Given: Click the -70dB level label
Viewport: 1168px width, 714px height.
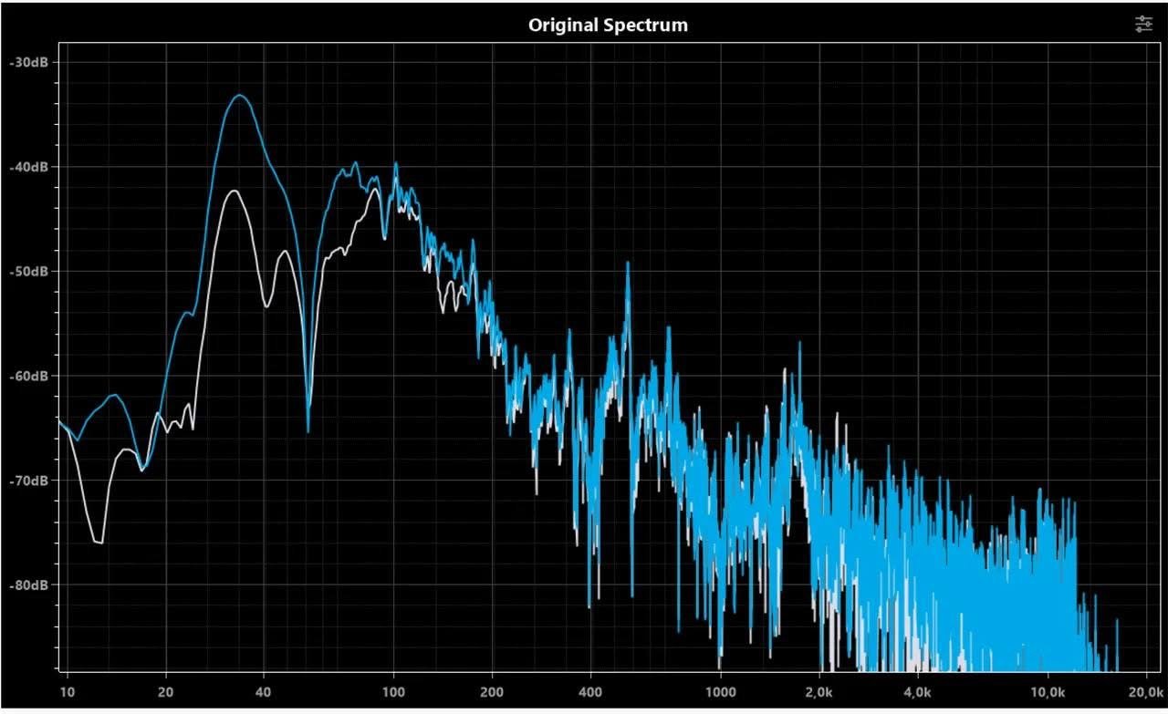Looking at the screenshot, I should (x=33, y=481).
